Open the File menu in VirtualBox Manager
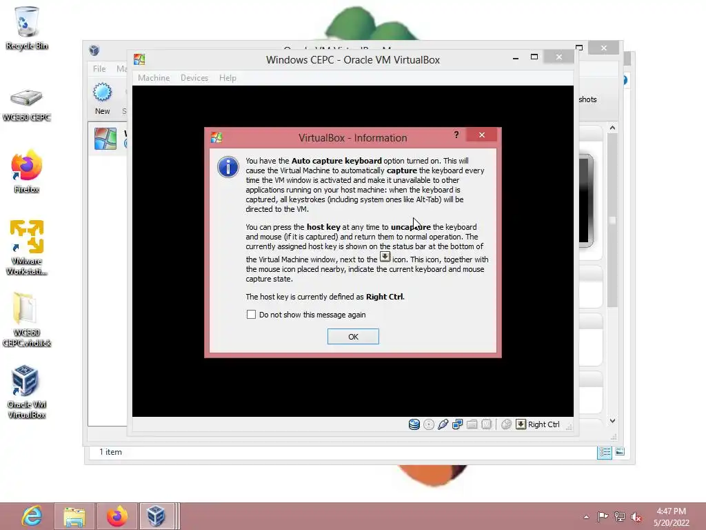Image resolution: width=706 pixels, height=530 pixels. [x=99, y=69]
